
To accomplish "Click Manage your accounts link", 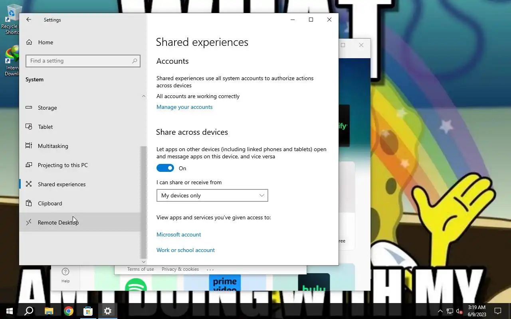I will pyautogui.click(x=184, y=107).
